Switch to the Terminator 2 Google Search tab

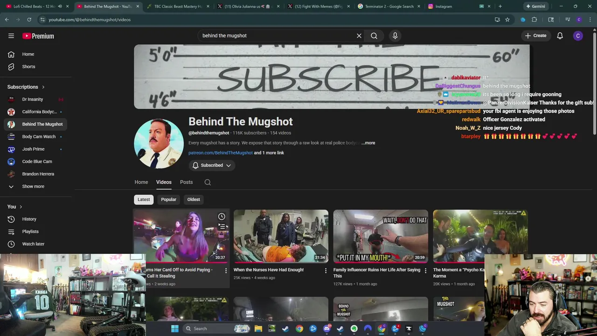[388, 7]
